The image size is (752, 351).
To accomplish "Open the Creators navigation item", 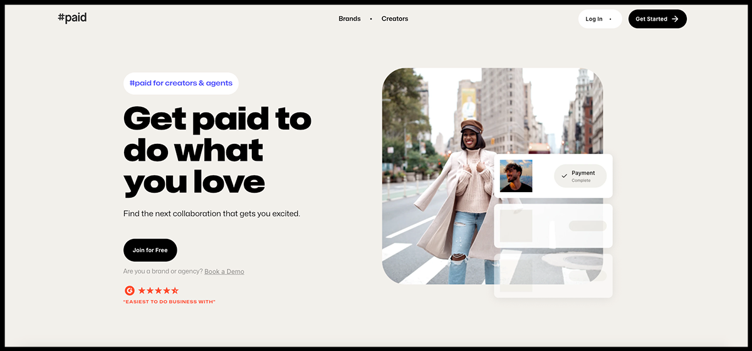I will point(395,19).
